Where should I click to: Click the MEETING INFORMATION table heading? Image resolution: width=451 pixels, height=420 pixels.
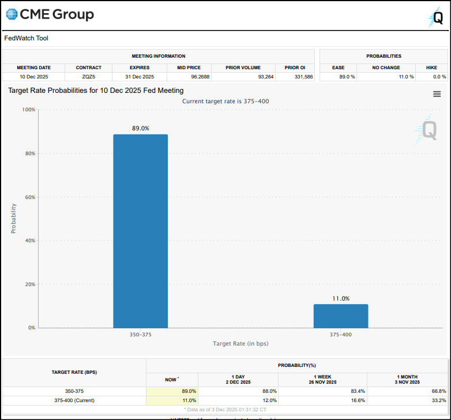pyautogui.click(x=159, y=56)
